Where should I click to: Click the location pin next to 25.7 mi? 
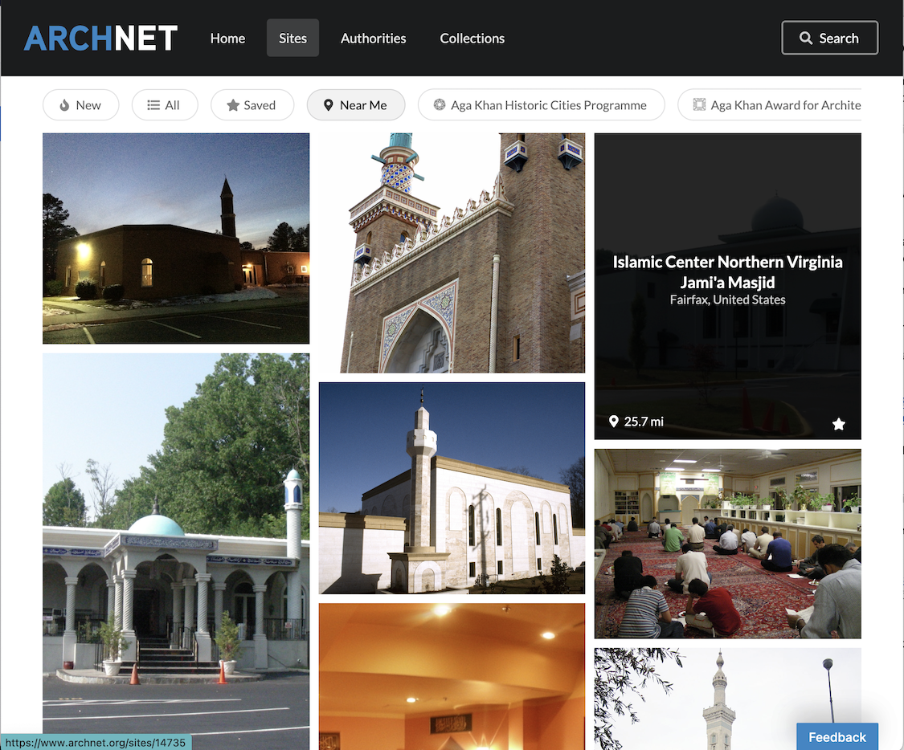(x=613, y=421)
